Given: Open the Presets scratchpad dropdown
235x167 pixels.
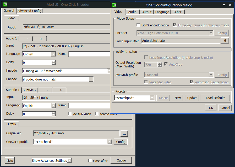Looking at the screenshot, I should [x=152, y=98].
